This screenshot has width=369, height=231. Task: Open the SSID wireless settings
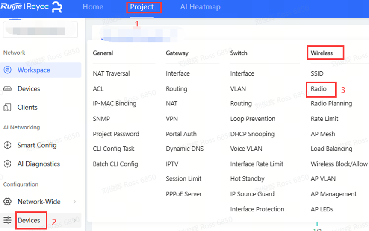pos(317,73)
